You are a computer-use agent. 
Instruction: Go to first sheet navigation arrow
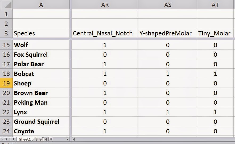pos(2,139)
